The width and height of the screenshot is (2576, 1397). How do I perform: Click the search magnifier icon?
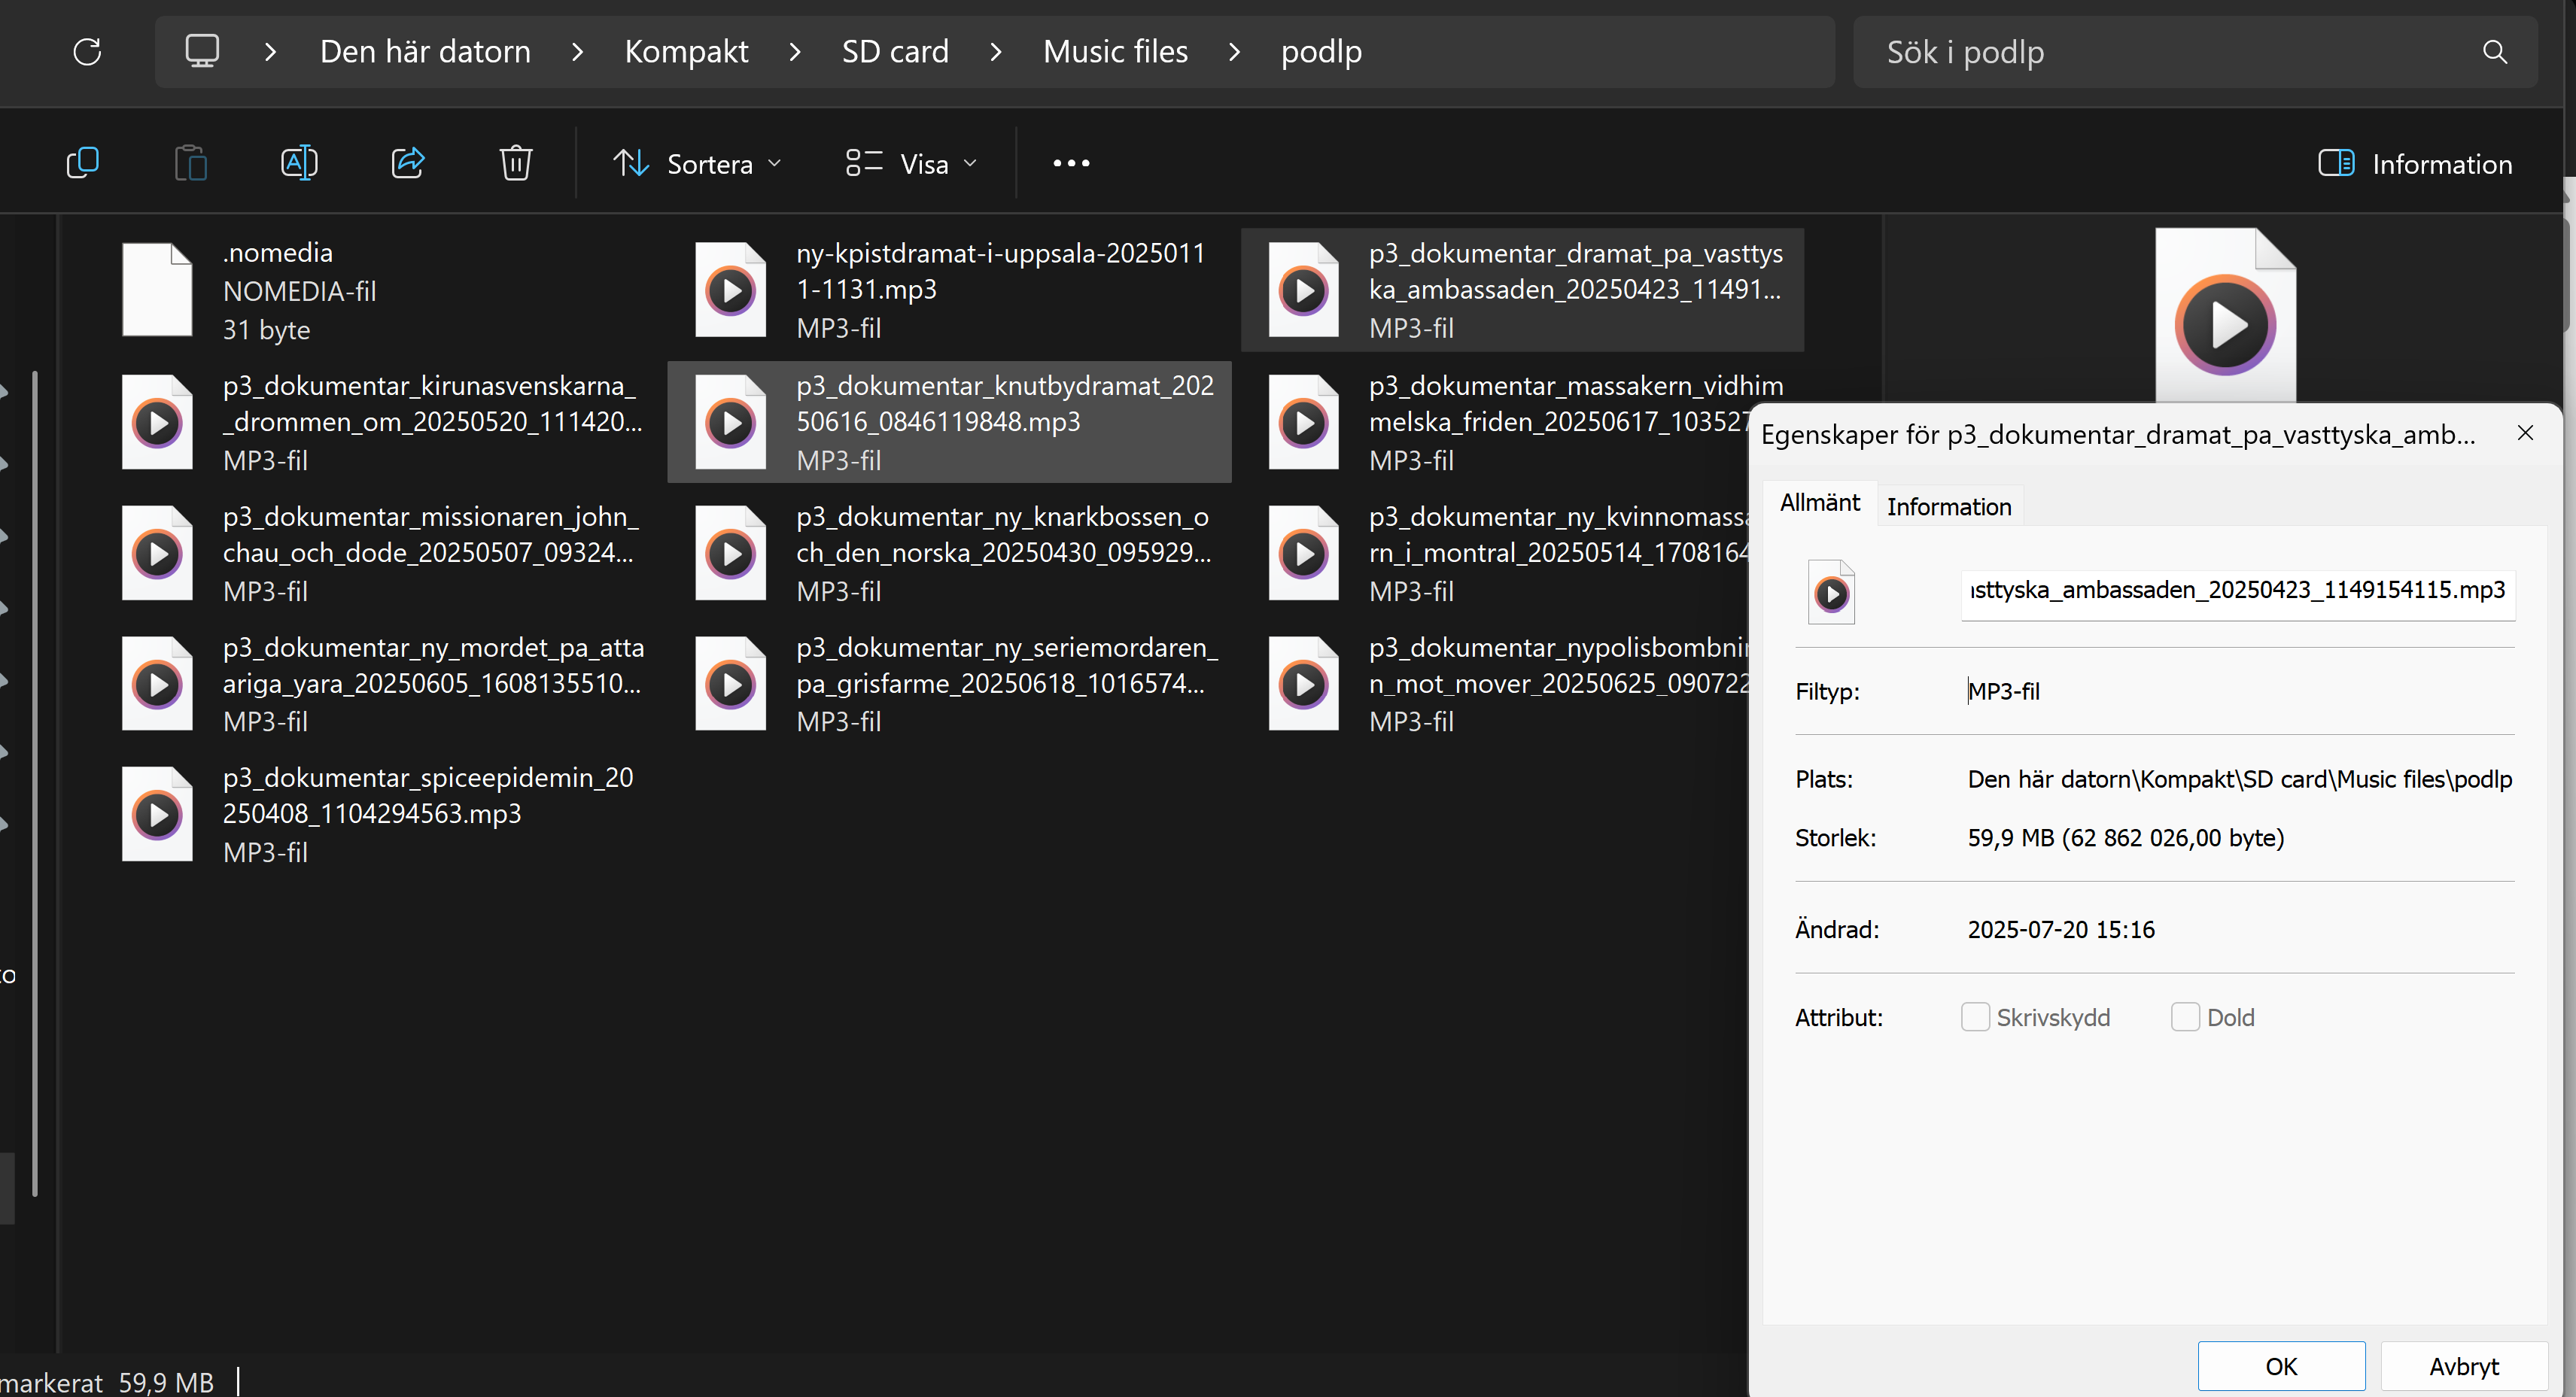[x=2494, y=52]
